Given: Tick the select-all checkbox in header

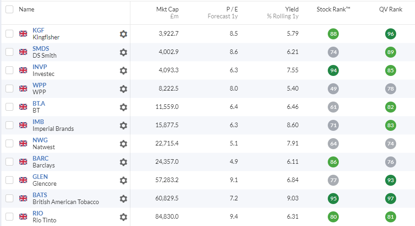Looking at the screenshot, I should (10, 9).
